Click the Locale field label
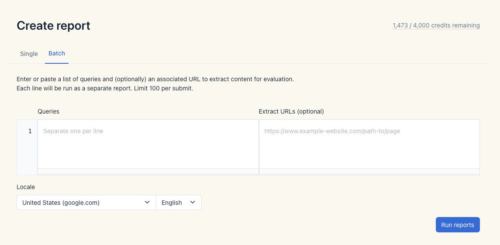 tap(26, 187)
